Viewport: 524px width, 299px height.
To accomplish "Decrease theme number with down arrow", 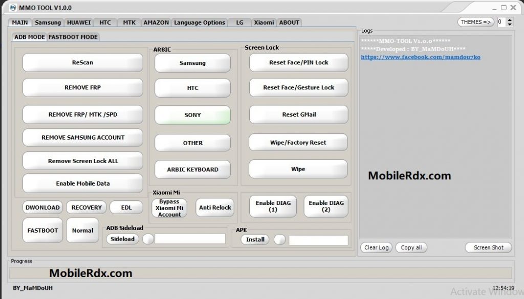I will point(510,25).
